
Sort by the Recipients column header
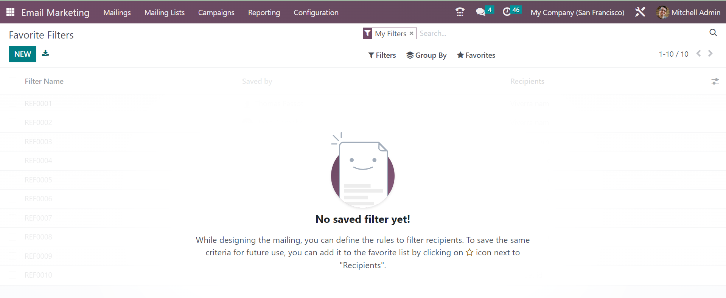(x=527, y=81)
